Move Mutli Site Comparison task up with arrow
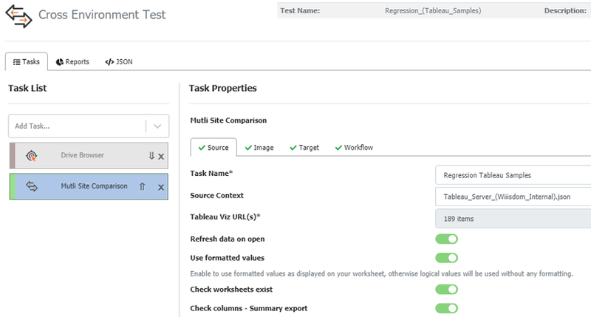 [142, 186]
